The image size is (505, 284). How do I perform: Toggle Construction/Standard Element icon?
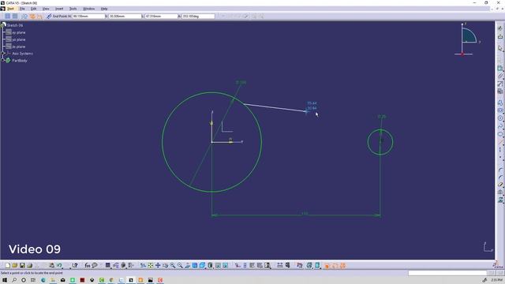point(24,16)
